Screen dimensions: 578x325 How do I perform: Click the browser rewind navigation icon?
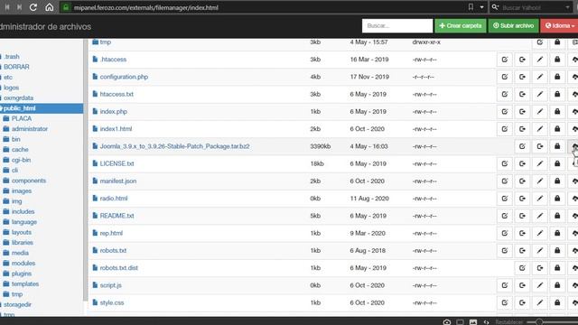(x=7, y=7)
